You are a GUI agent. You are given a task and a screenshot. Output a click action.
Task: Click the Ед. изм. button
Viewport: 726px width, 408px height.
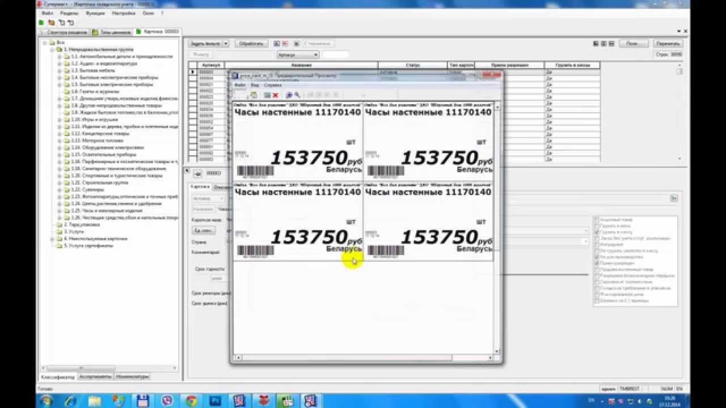click(x=203, y=230)
